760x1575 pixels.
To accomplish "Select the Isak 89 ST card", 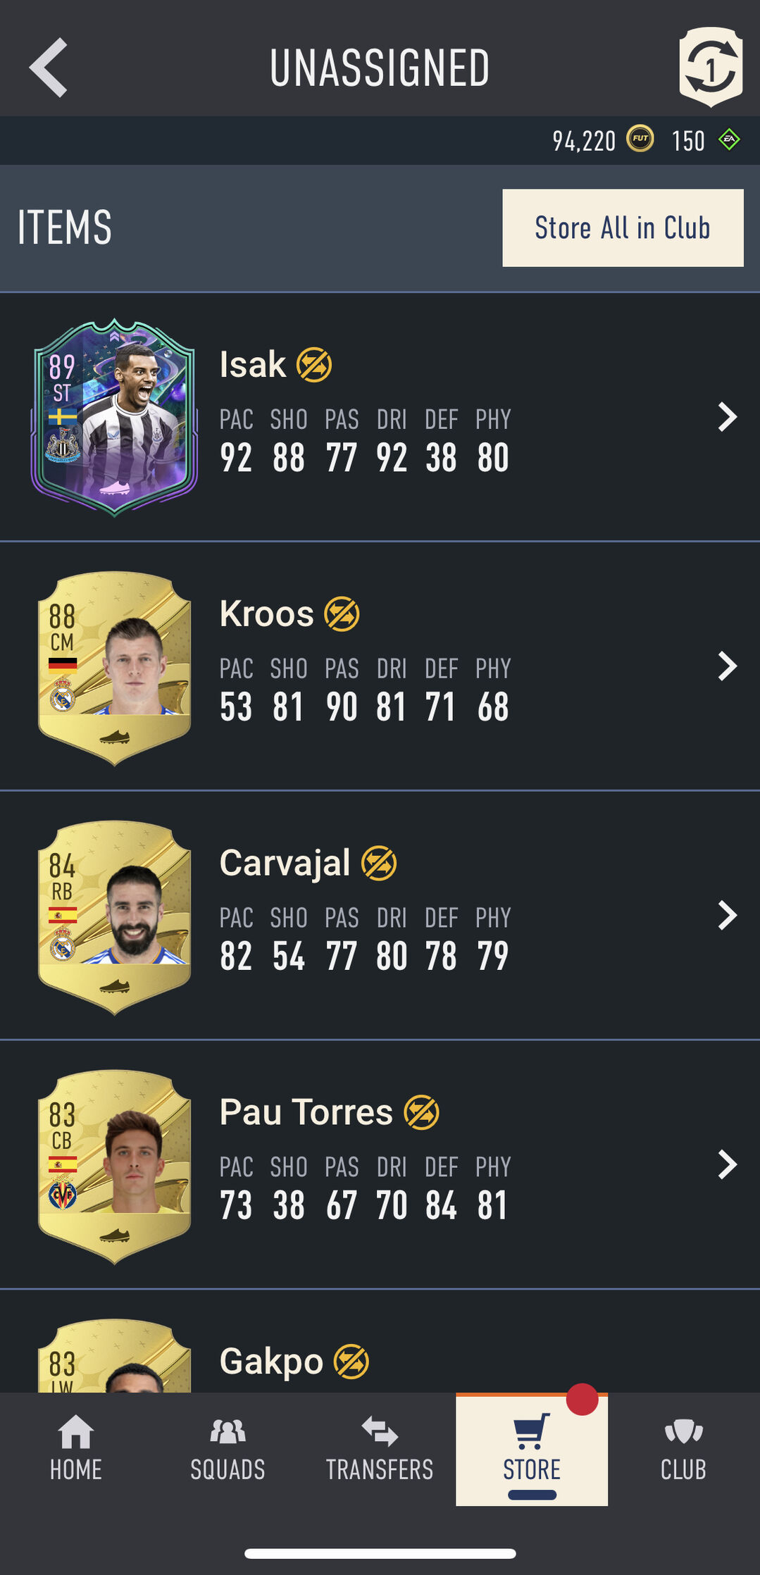I will 114,417.
